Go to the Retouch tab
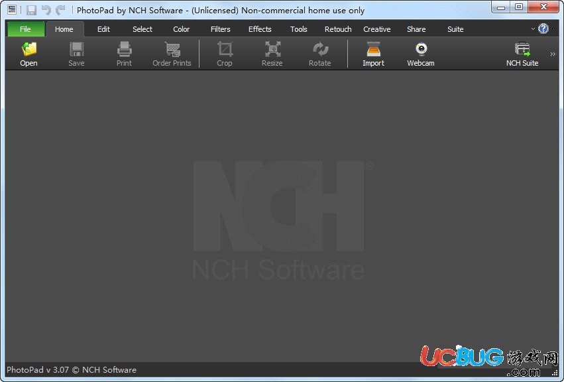This screenshot has width=564, height=382. (338, 29)
